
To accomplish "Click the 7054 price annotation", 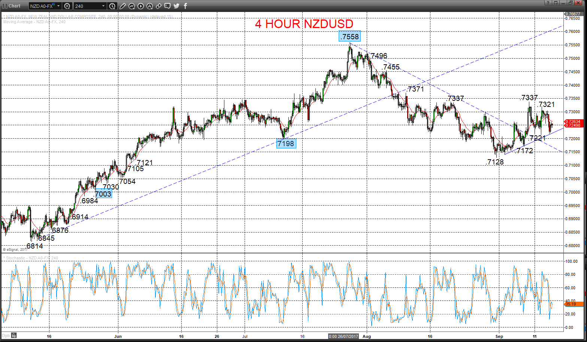I will (x=127, y=181).
